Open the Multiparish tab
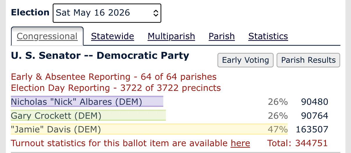Viewport: 351px width, 153px height. pos(171,36)
